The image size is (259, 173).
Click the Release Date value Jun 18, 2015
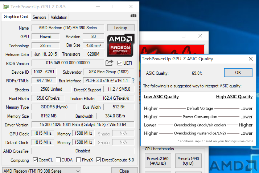point(46,54)
